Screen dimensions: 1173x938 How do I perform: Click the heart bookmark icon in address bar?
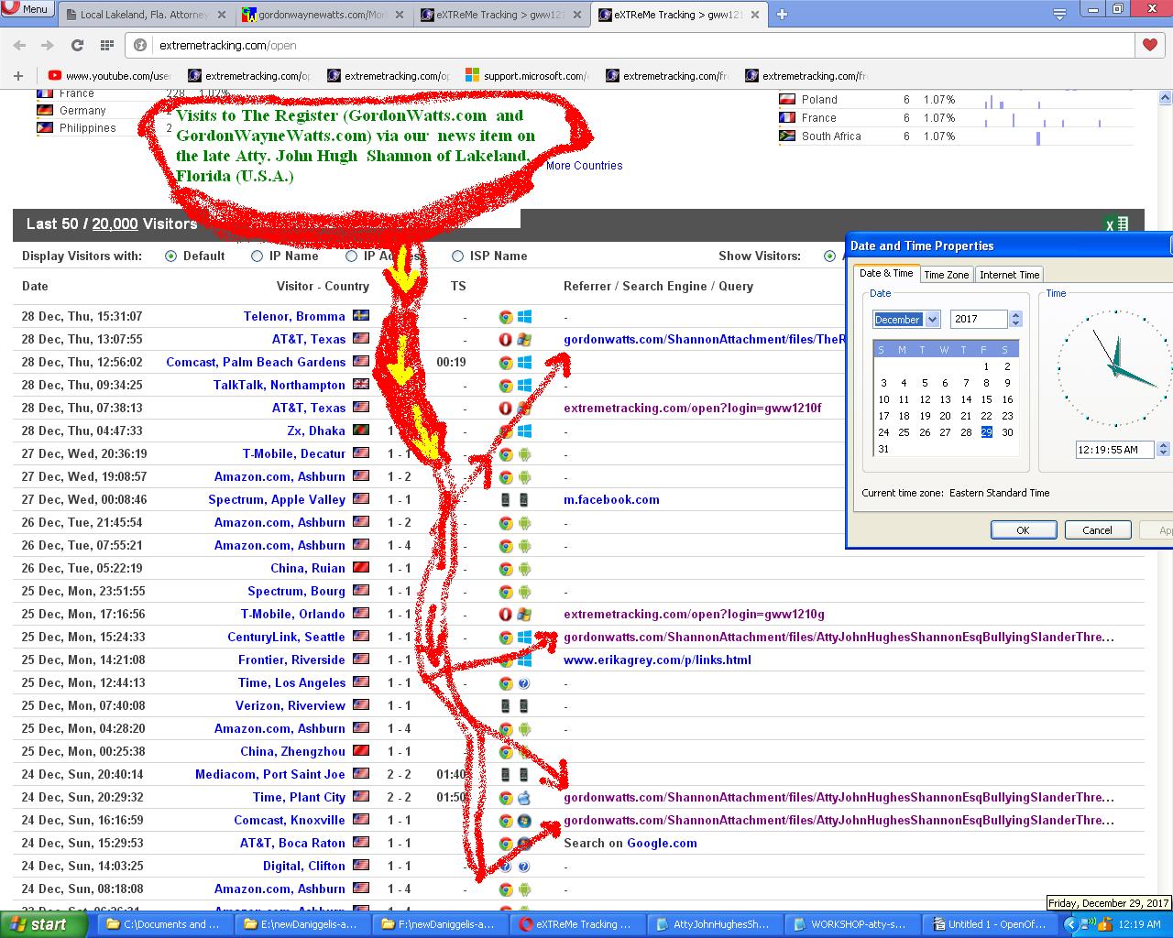click(1149, 45)
